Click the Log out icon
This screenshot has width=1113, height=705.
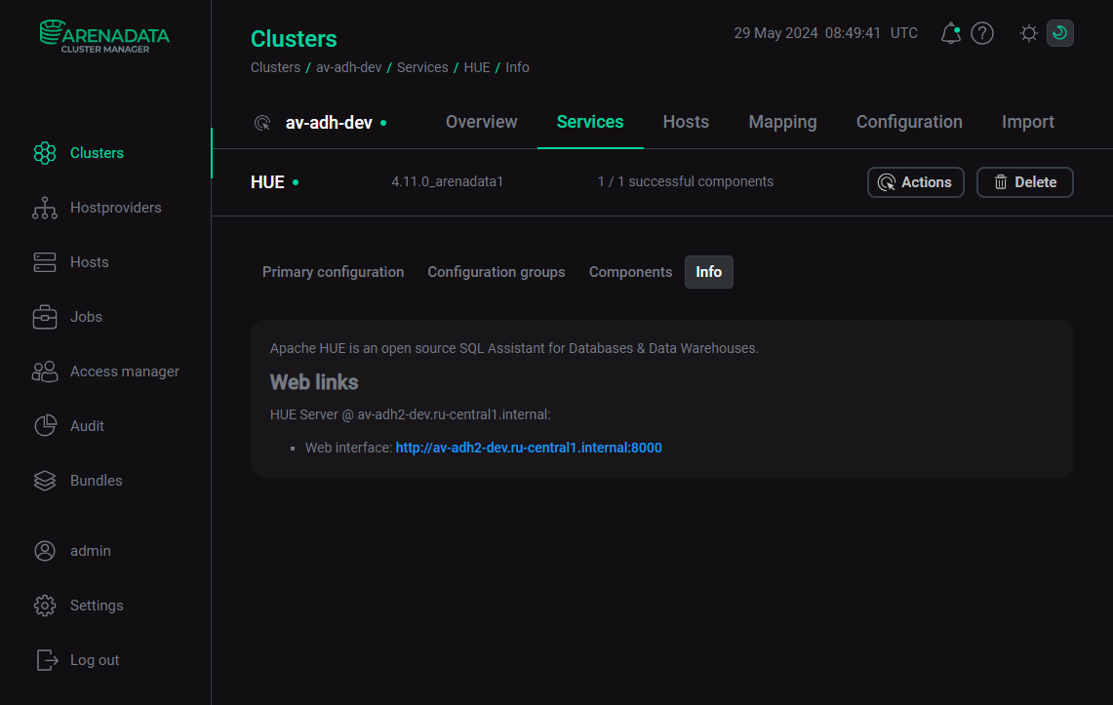47,660
